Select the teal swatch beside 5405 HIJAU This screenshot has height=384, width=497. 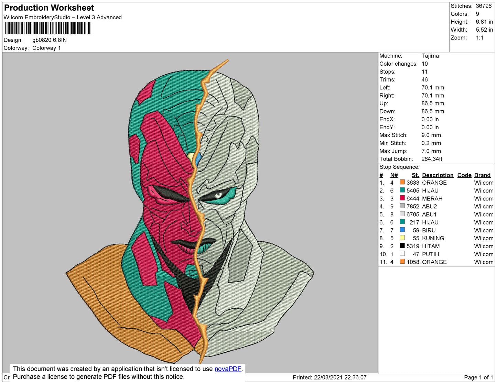[x=402, y=190]
